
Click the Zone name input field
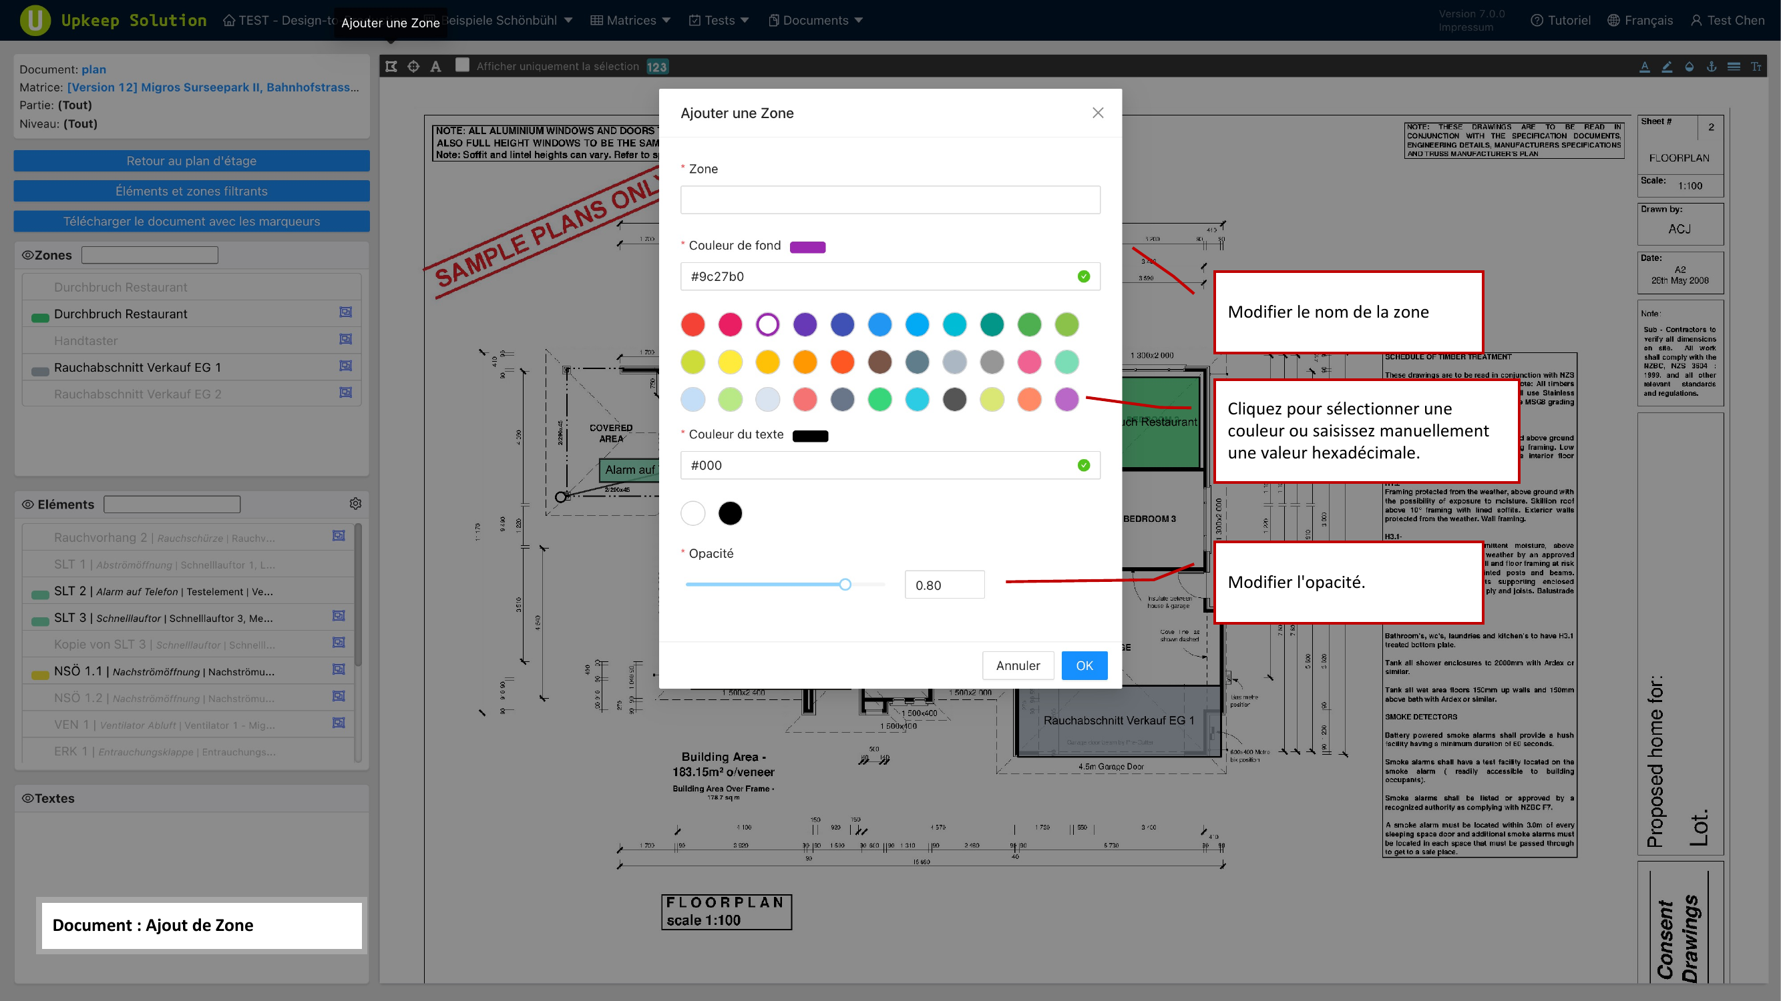(889, 200)
